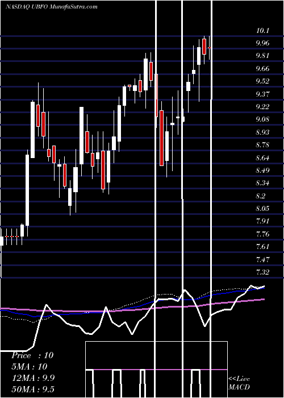Click the 9.37 price axis label
284x398 pixels.
pyautogui.click(x=262, y=94)
